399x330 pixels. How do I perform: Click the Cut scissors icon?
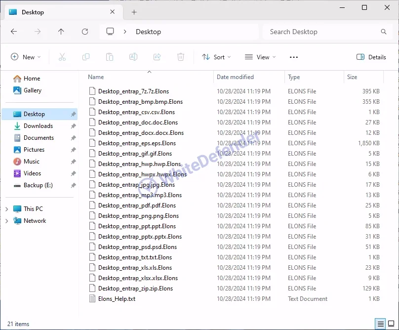pyautogui.click(x=62, y=57)
